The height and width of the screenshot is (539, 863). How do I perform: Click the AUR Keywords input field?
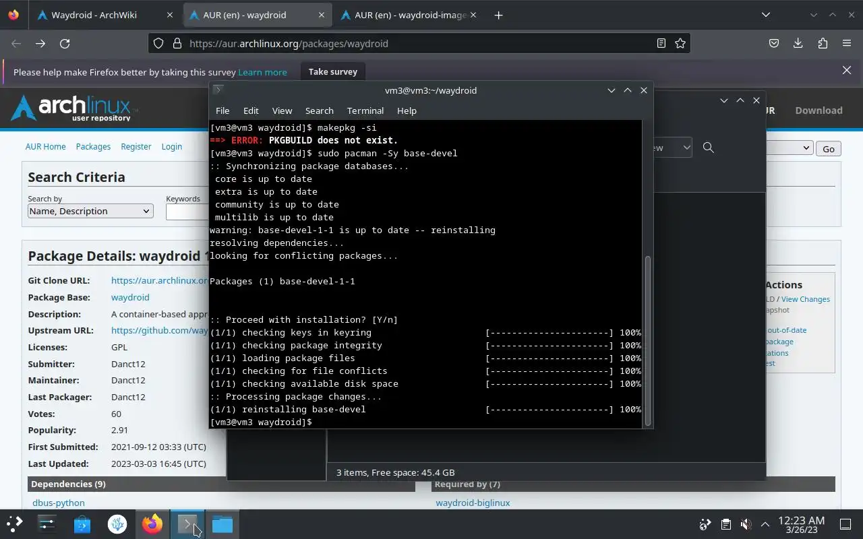(x=187, y=212)
